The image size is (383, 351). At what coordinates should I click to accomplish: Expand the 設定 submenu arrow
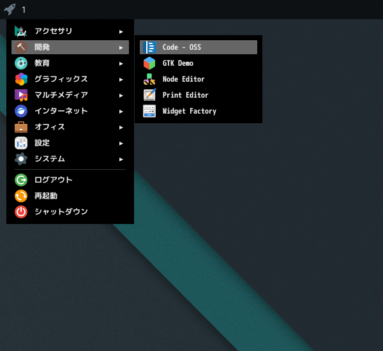(121, 143)
